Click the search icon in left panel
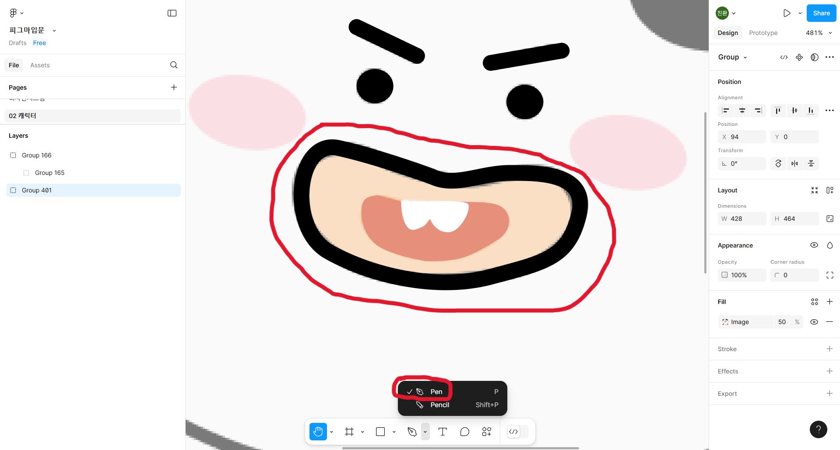Viewport: 840px width, 450px height. click(x=174, y=65)
